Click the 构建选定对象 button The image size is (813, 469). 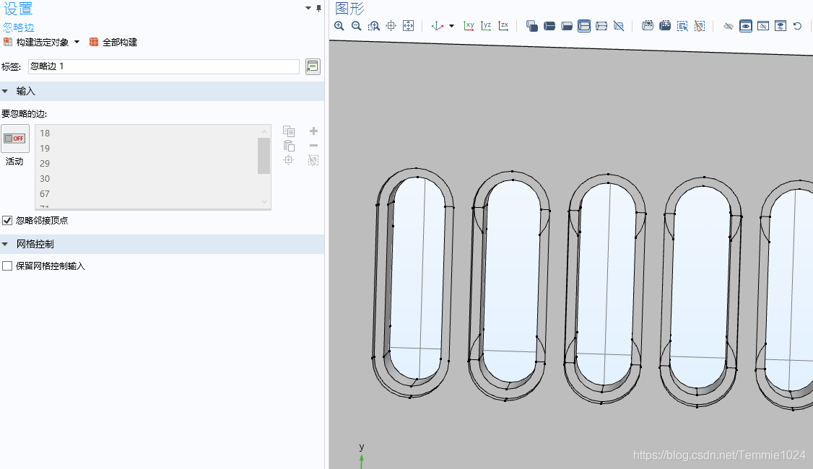click(36, 42)
